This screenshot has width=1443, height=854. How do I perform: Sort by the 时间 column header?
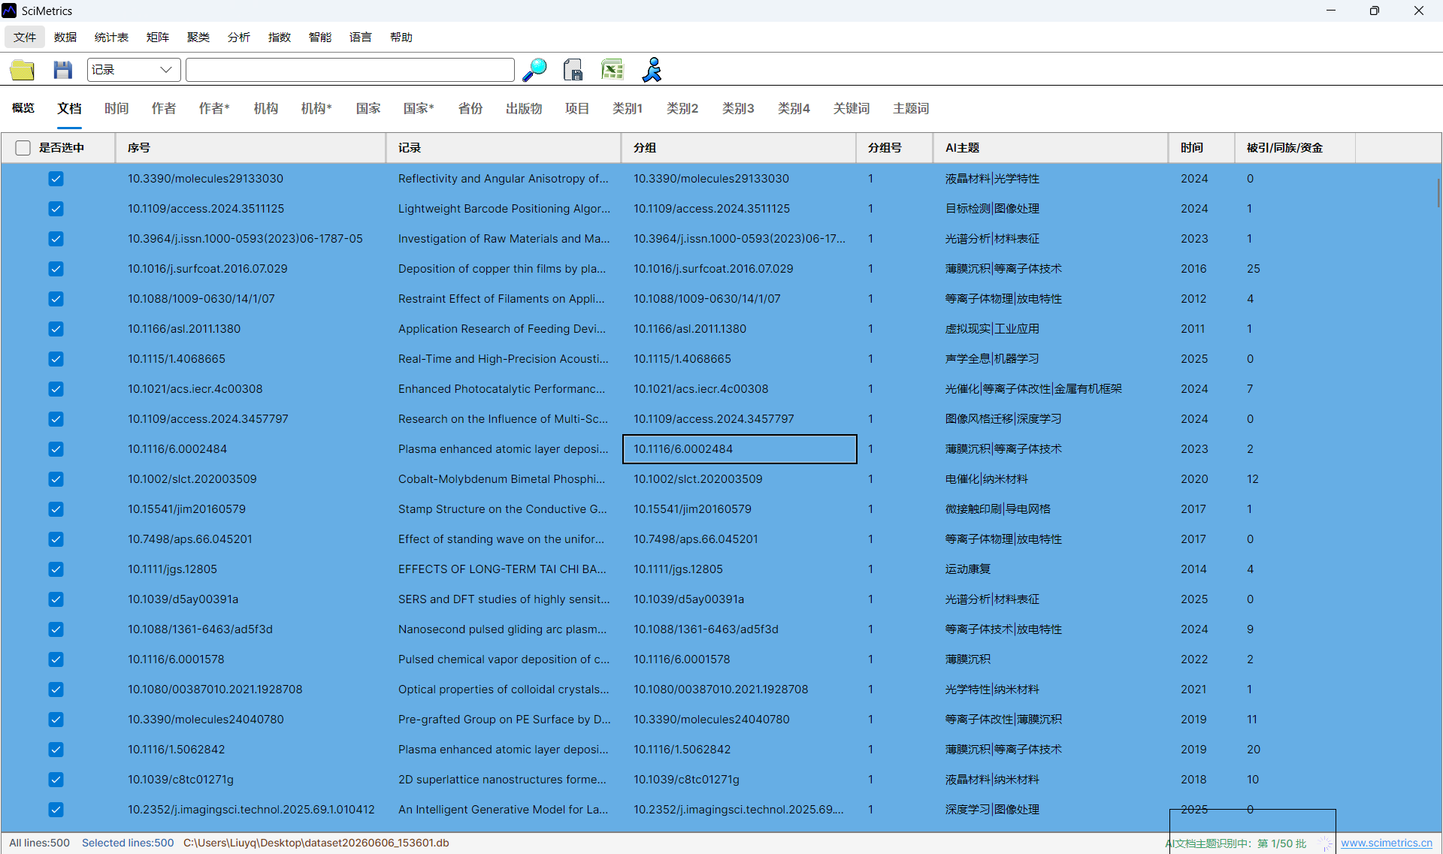(x=1201, y=148)
